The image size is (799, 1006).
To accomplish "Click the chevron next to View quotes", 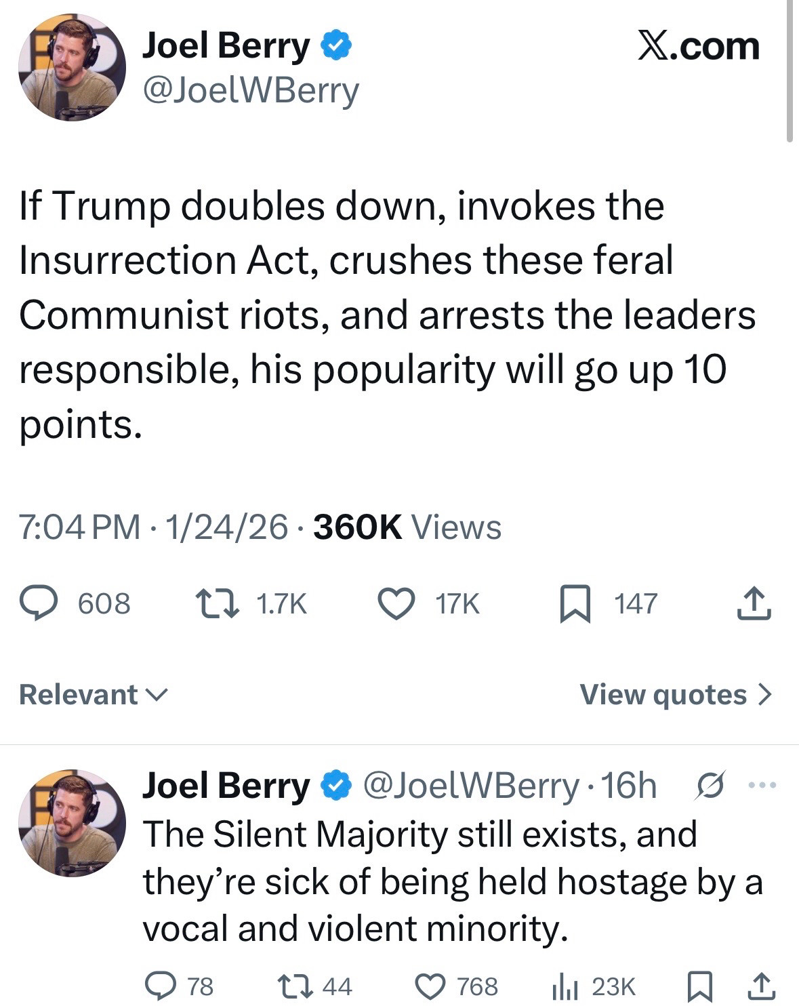I will (764, 694).
